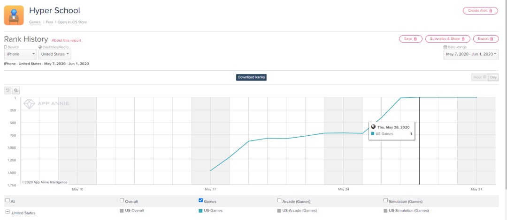Tick the Simulation (Games) checkbox
The width and height of the screenshot is (507, 220).
pos(386,200)
